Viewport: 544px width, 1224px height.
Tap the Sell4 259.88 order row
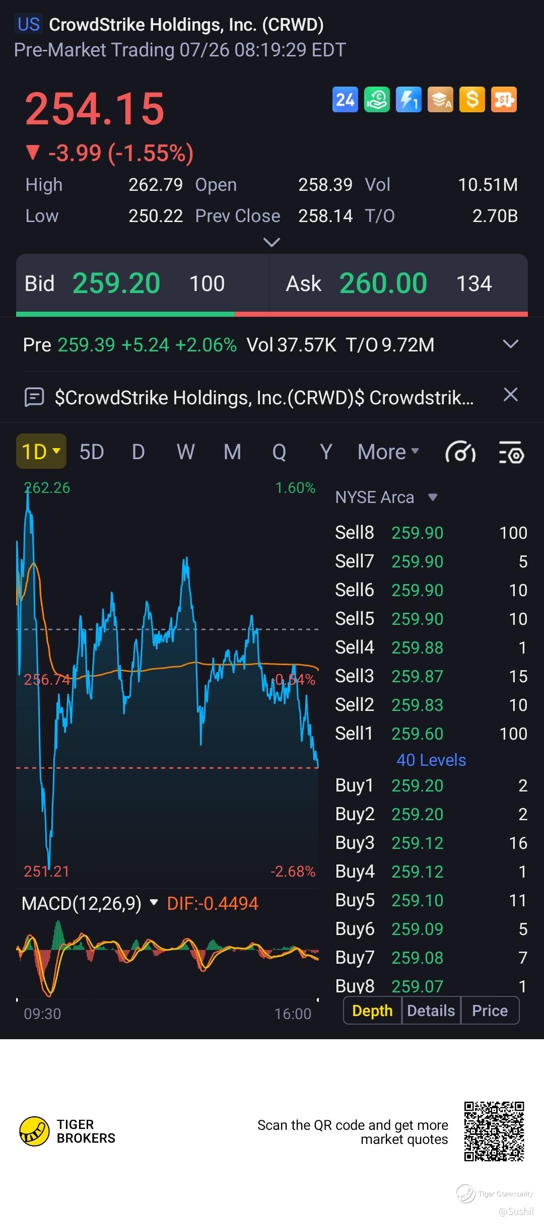[431, 647]
